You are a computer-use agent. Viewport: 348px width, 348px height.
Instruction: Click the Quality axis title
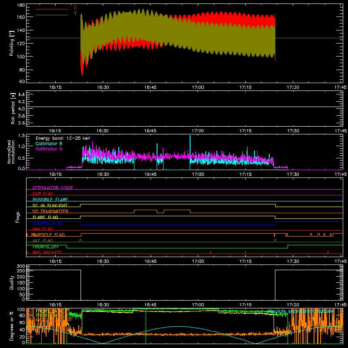point(12,282)
